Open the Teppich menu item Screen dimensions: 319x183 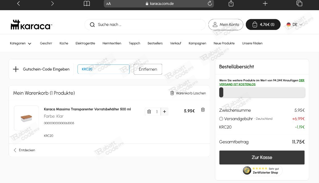click(134, 43)
